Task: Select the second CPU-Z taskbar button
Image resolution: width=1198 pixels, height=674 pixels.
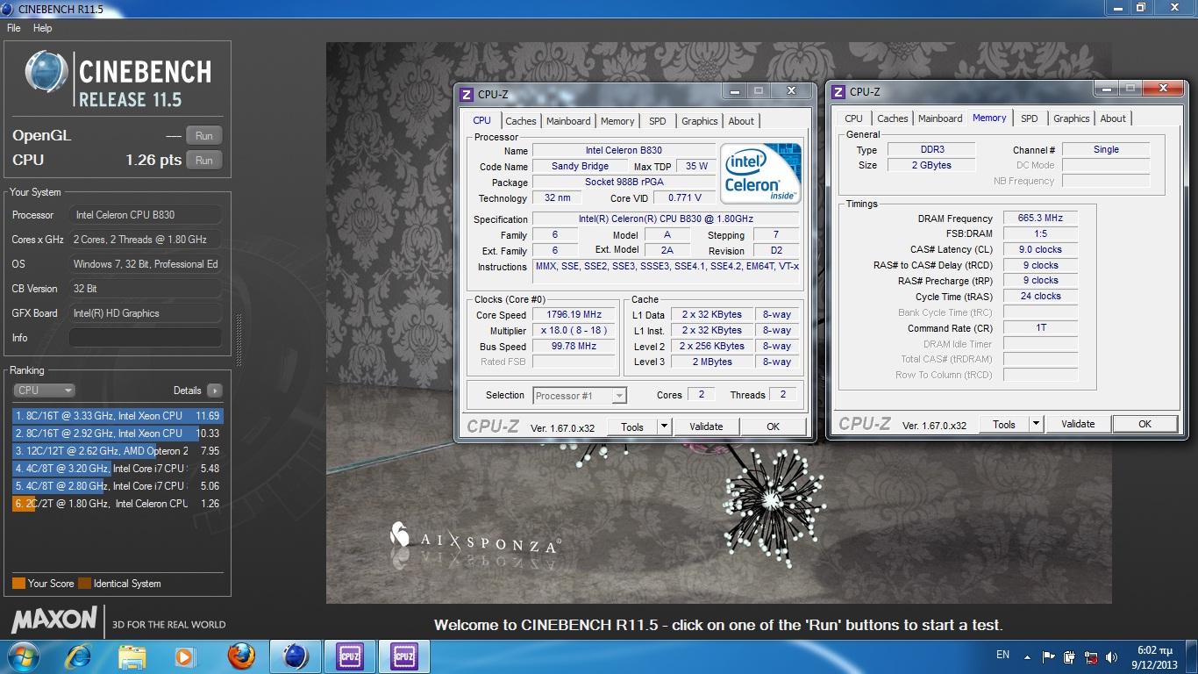Action: [x=404, y=656]
